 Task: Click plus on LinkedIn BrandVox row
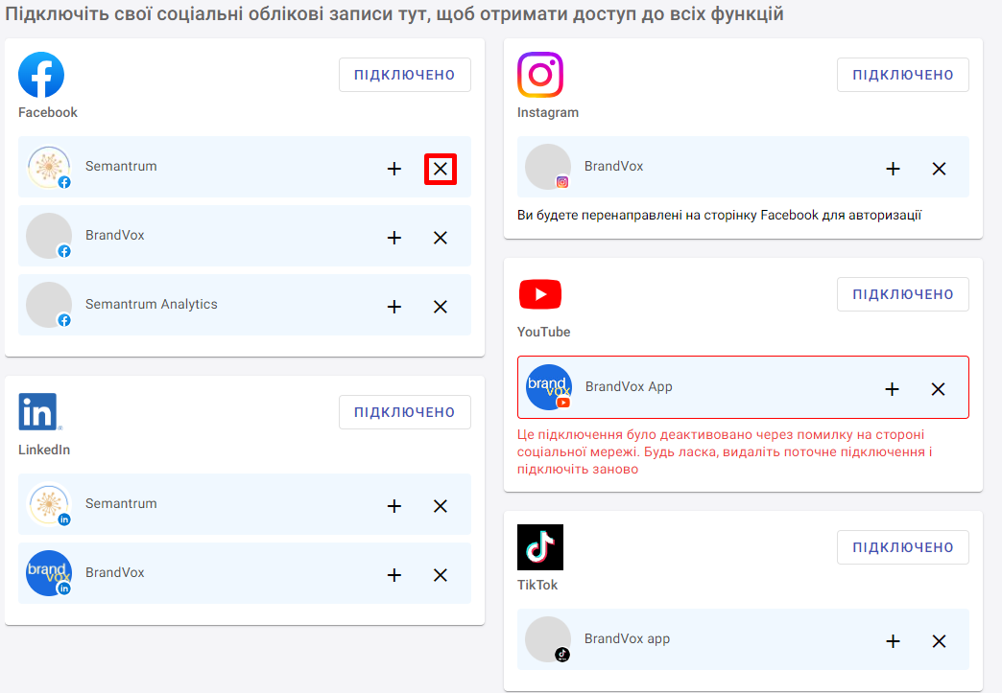[x=394, y=575]
